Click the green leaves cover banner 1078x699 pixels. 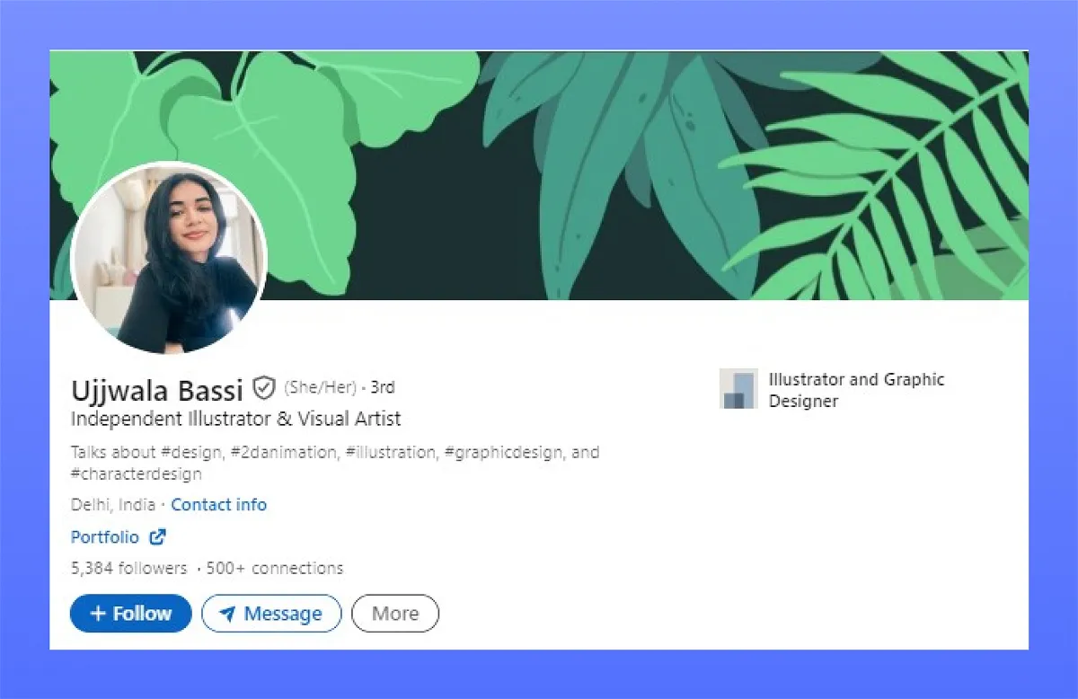(539, 175)
